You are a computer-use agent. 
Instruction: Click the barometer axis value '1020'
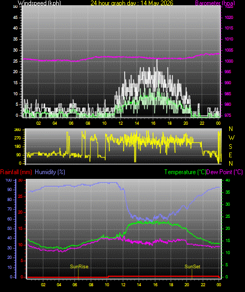click(x=229, y=17)
